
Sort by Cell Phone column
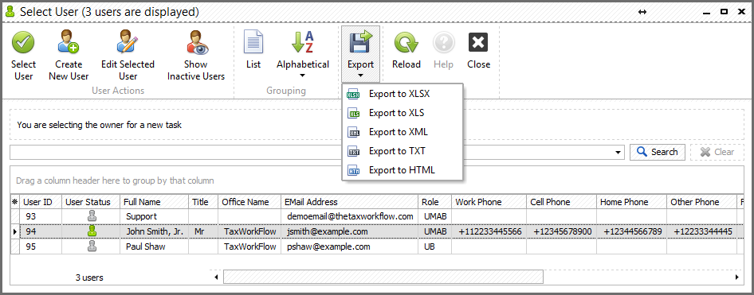click(561, 202)
